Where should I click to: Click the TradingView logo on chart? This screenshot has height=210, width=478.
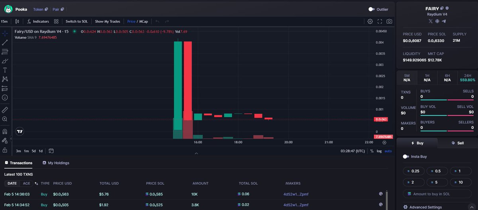click(x=20, y=131)
